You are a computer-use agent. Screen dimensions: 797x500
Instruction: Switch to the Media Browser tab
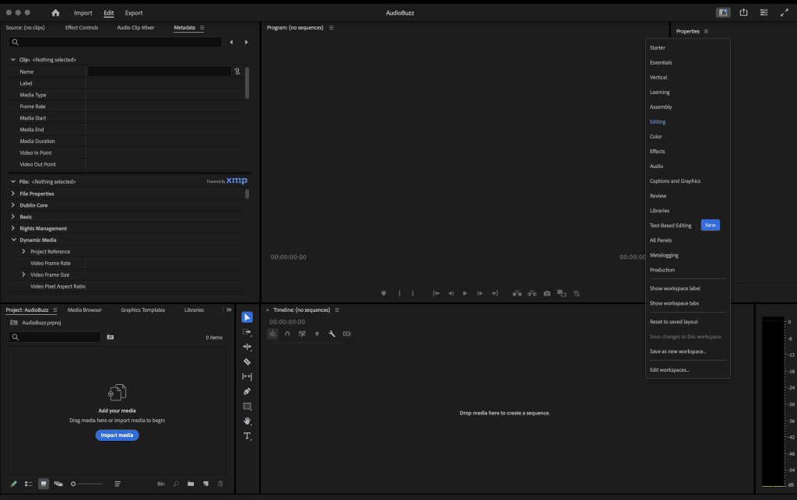84,309
